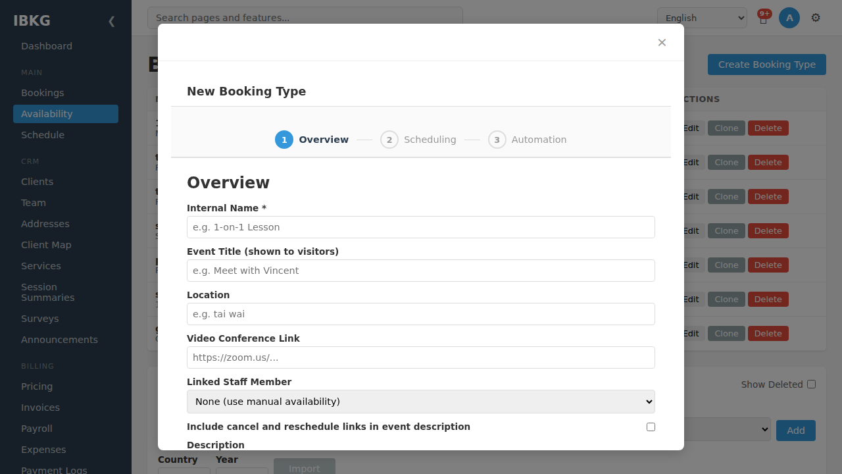Open the notifications icon with 9+ badge
This screenshot has height=474, width=842.
tap(763, 18)
